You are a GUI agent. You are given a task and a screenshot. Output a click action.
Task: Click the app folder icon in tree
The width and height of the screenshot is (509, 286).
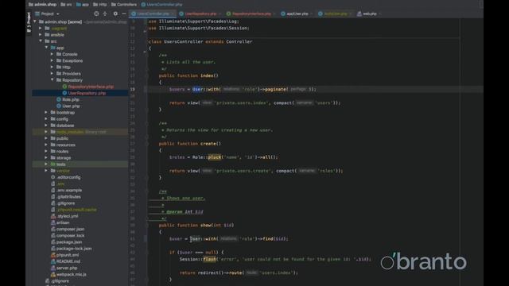point(53,48)
